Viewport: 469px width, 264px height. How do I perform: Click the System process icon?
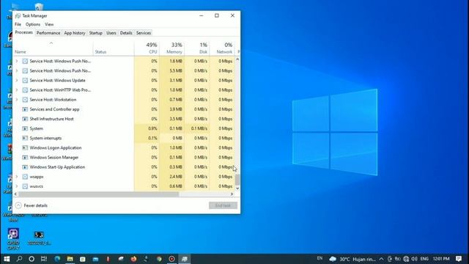(25, 128)
